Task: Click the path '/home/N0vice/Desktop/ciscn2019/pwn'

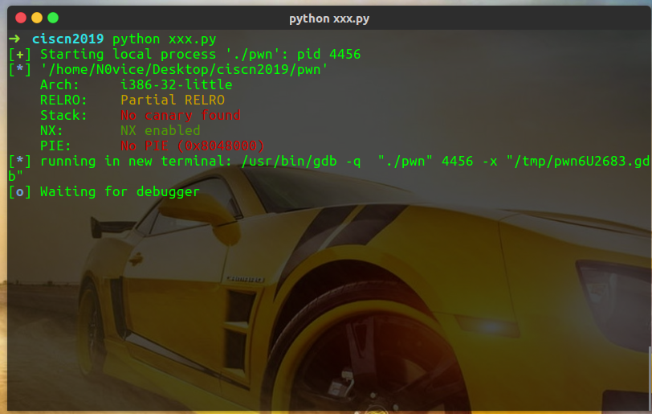Action: pyautogui.click(x=184, y=69)
